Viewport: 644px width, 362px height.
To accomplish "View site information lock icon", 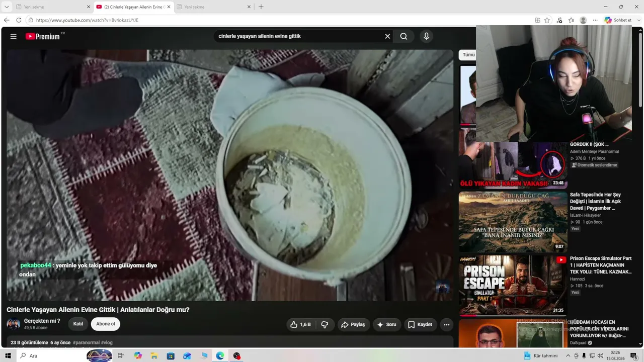I will coord(31,20).
